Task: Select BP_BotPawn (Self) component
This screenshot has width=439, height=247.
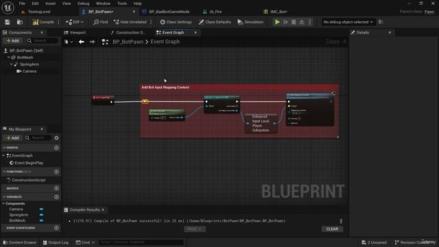Action: pos(26,50)
